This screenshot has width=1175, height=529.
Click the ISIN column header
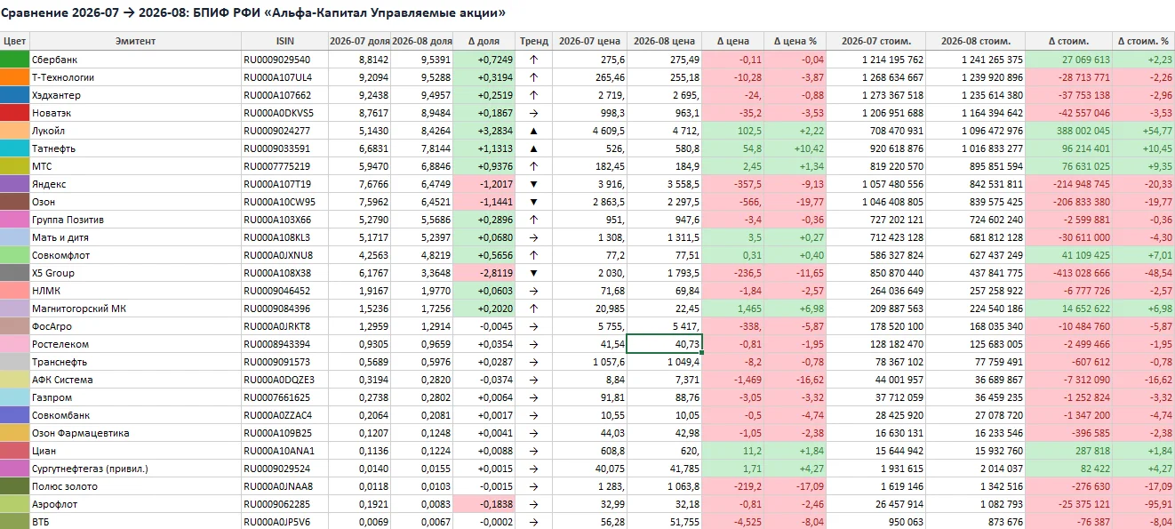(284, 41)
